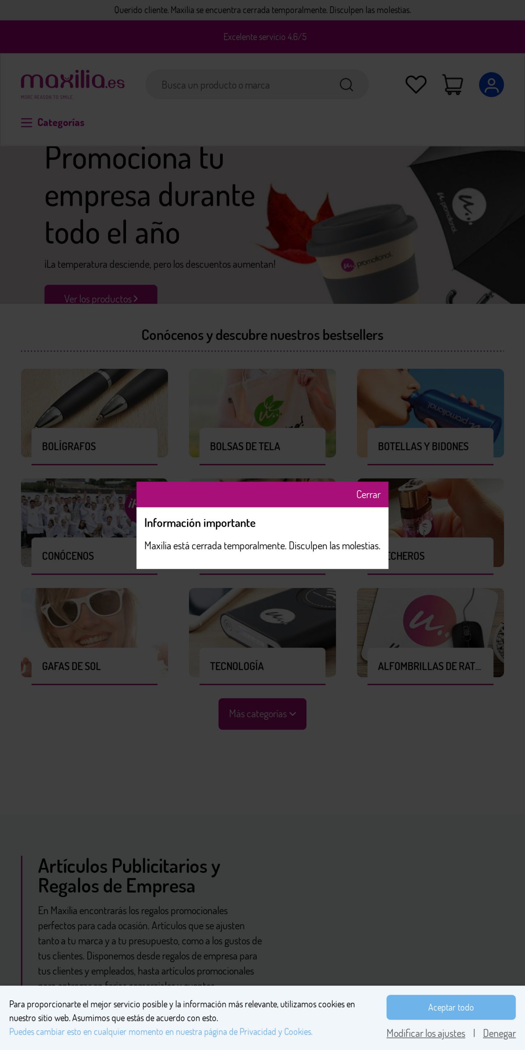
Task: Open the wishlist heart icon
Action: point(416,84)
